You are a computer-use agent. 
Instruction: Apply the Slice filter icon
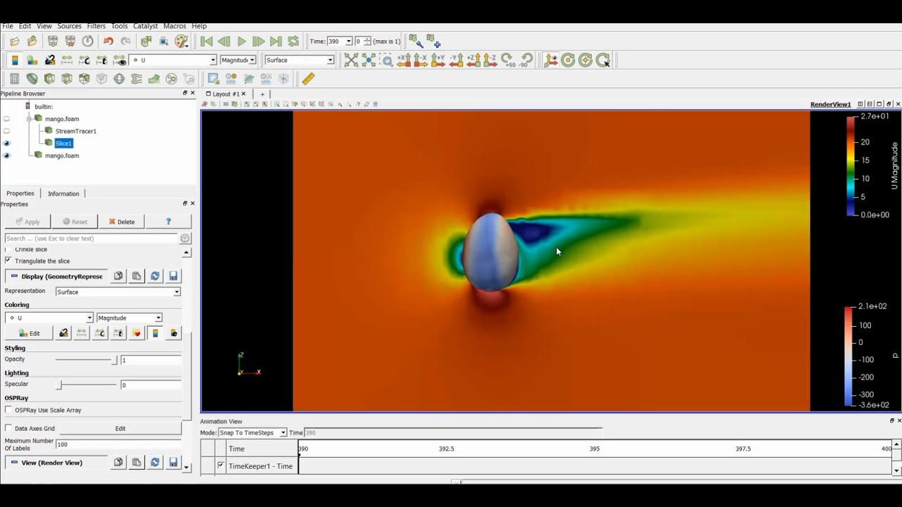pyautogui.click(x=67, y=79)
